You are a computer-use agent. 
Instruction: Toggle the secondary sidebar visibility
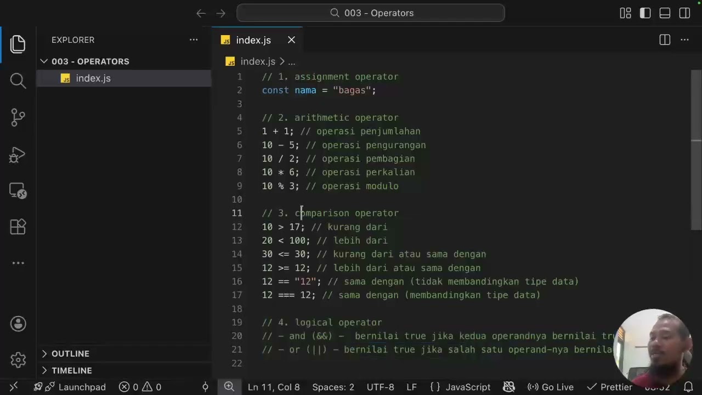pyautogui.click(x=684, y=13)
